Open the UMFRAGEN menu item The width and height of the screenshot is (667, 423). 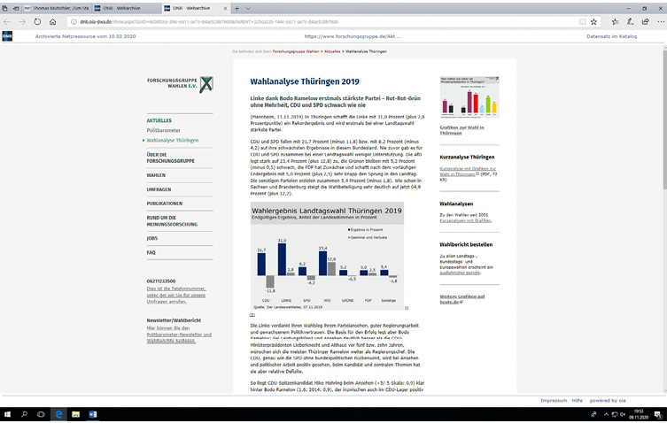[159, 189]
